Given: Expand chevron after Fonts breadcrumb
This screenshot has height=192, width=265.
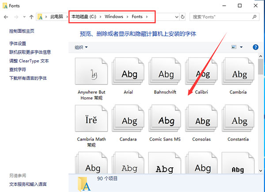Looking at the screenshot, I should click(x=147, y=17).
